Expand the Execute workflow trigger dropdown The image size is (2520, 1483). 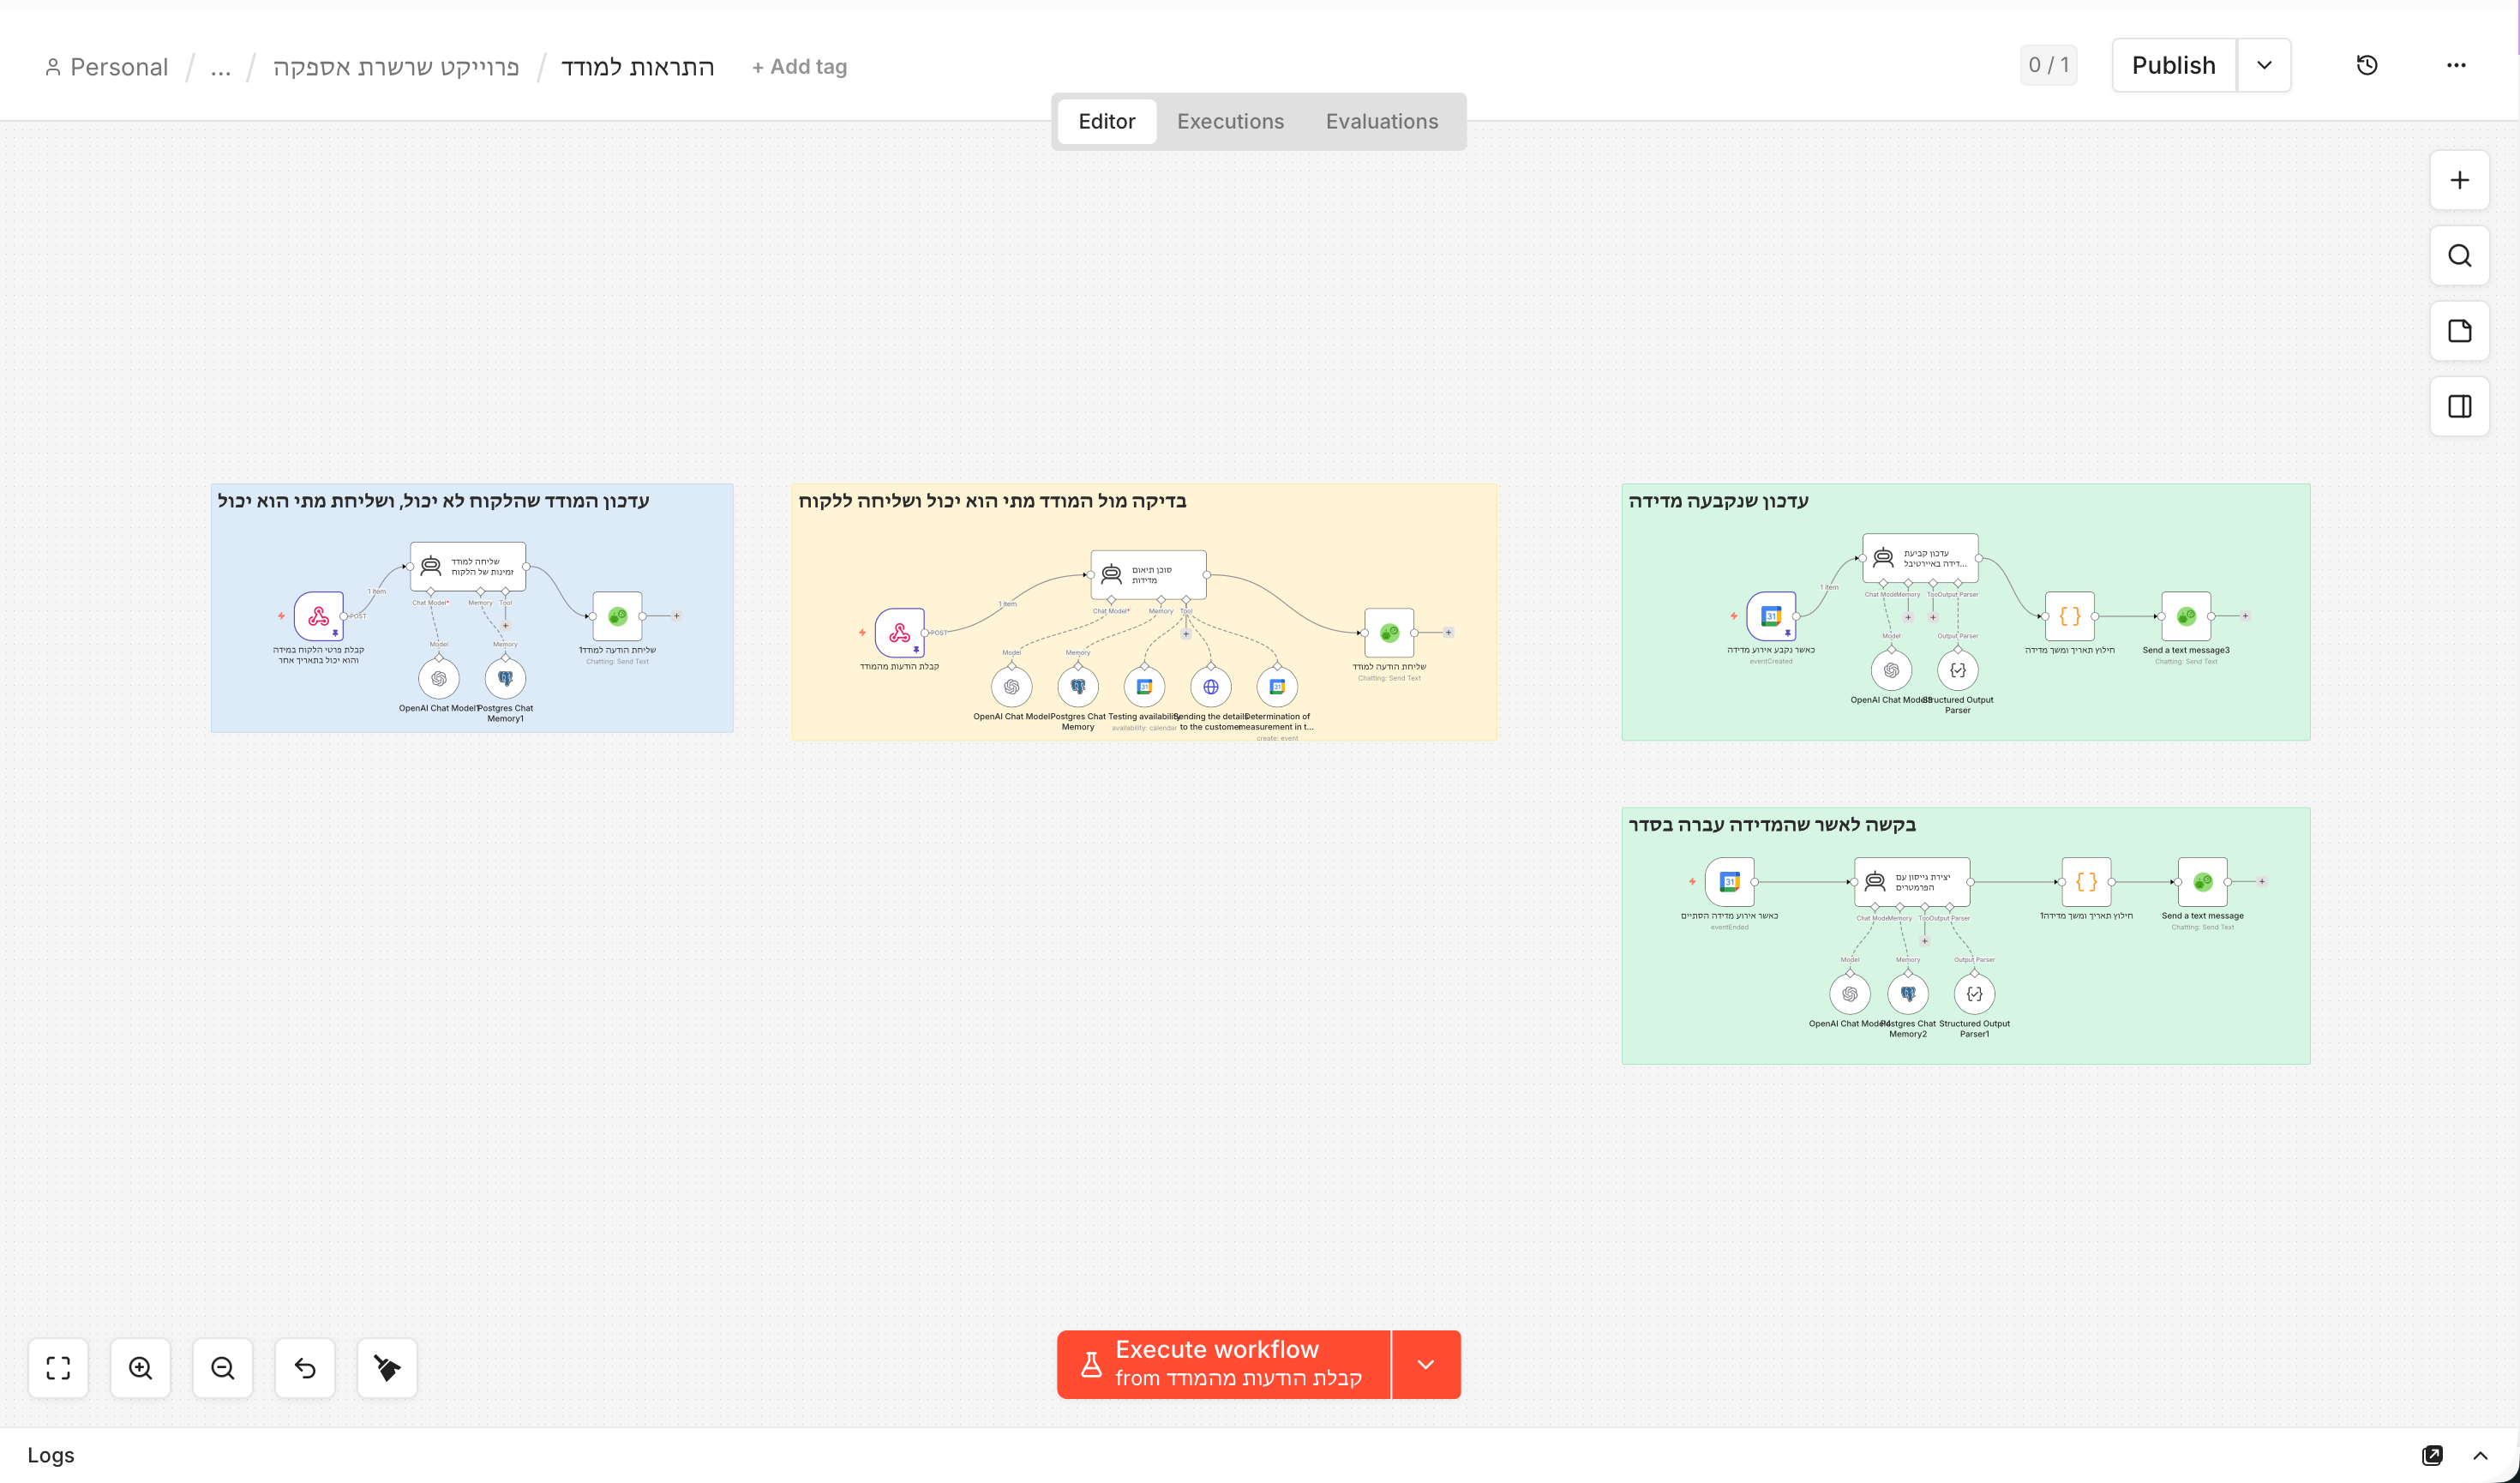(1426, 1364)
